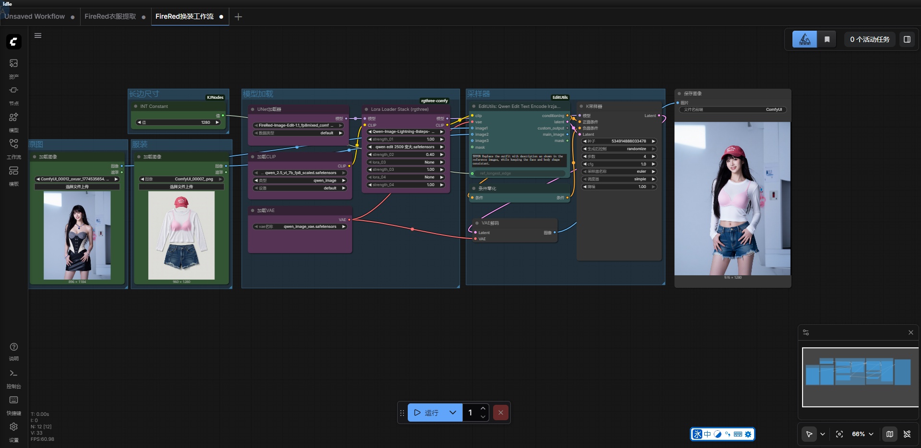The height and width of the screenshot is (448, 921).
Task: Open the dropdown arrow beside 运行 button
Action: 453,413
